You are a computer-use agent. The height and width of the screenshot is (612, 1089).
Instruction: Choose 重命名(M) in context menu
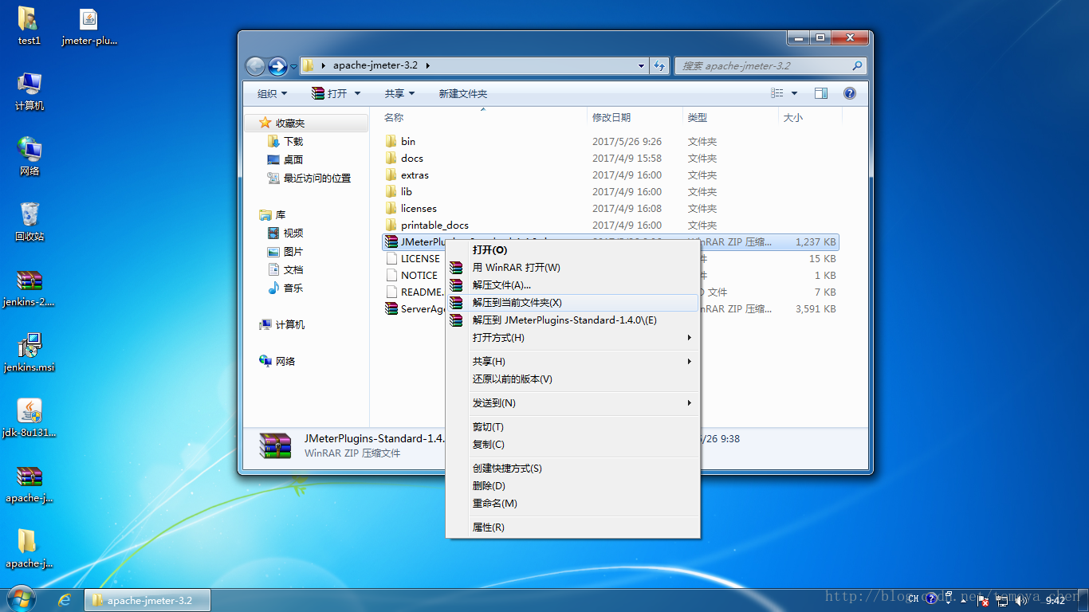coord(572,503)
